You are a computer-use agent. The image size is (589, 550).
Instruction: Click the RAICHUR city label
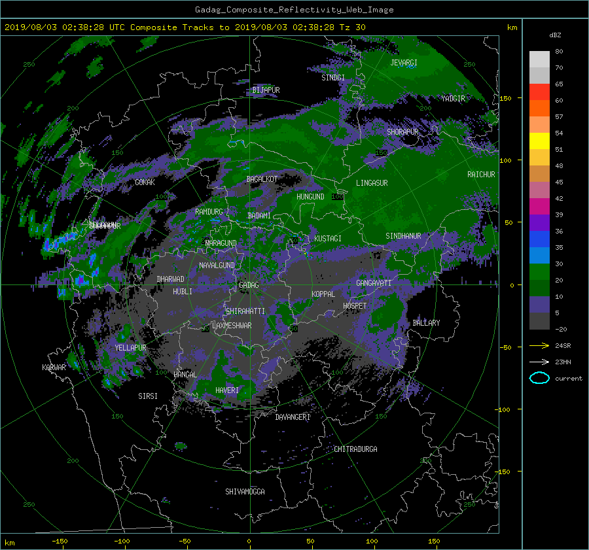tap(481, 175)
